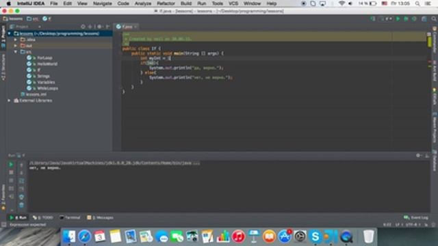Click scroll-from-source icon in Project panel header
Viewport: 438px width, 246px height.
83,27
